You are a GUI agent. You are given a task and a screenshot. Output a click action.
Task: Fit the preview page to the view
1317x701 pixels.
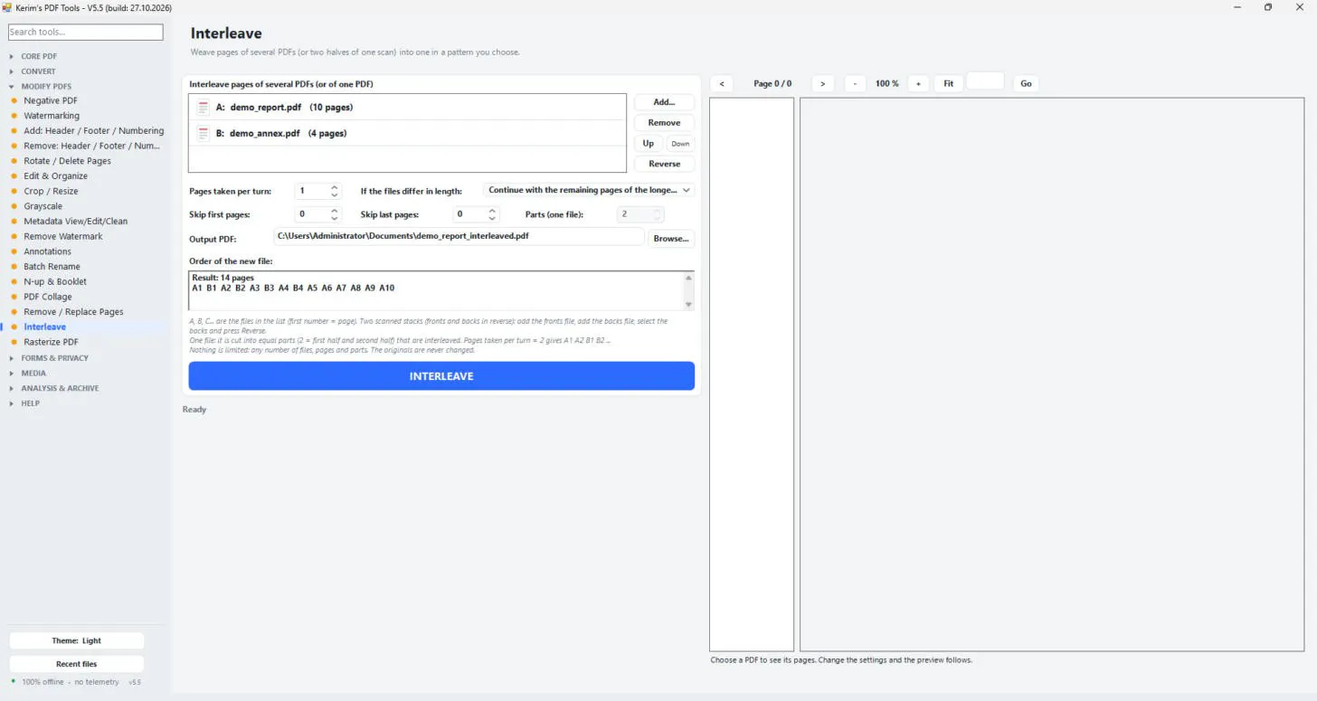[x=948, y=84]
